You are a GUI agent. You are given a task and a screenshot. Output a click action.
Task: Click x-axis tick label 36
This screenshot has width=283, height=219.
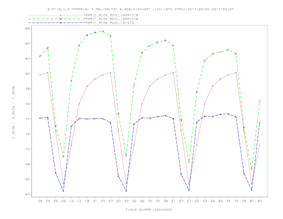pos(134,201)
